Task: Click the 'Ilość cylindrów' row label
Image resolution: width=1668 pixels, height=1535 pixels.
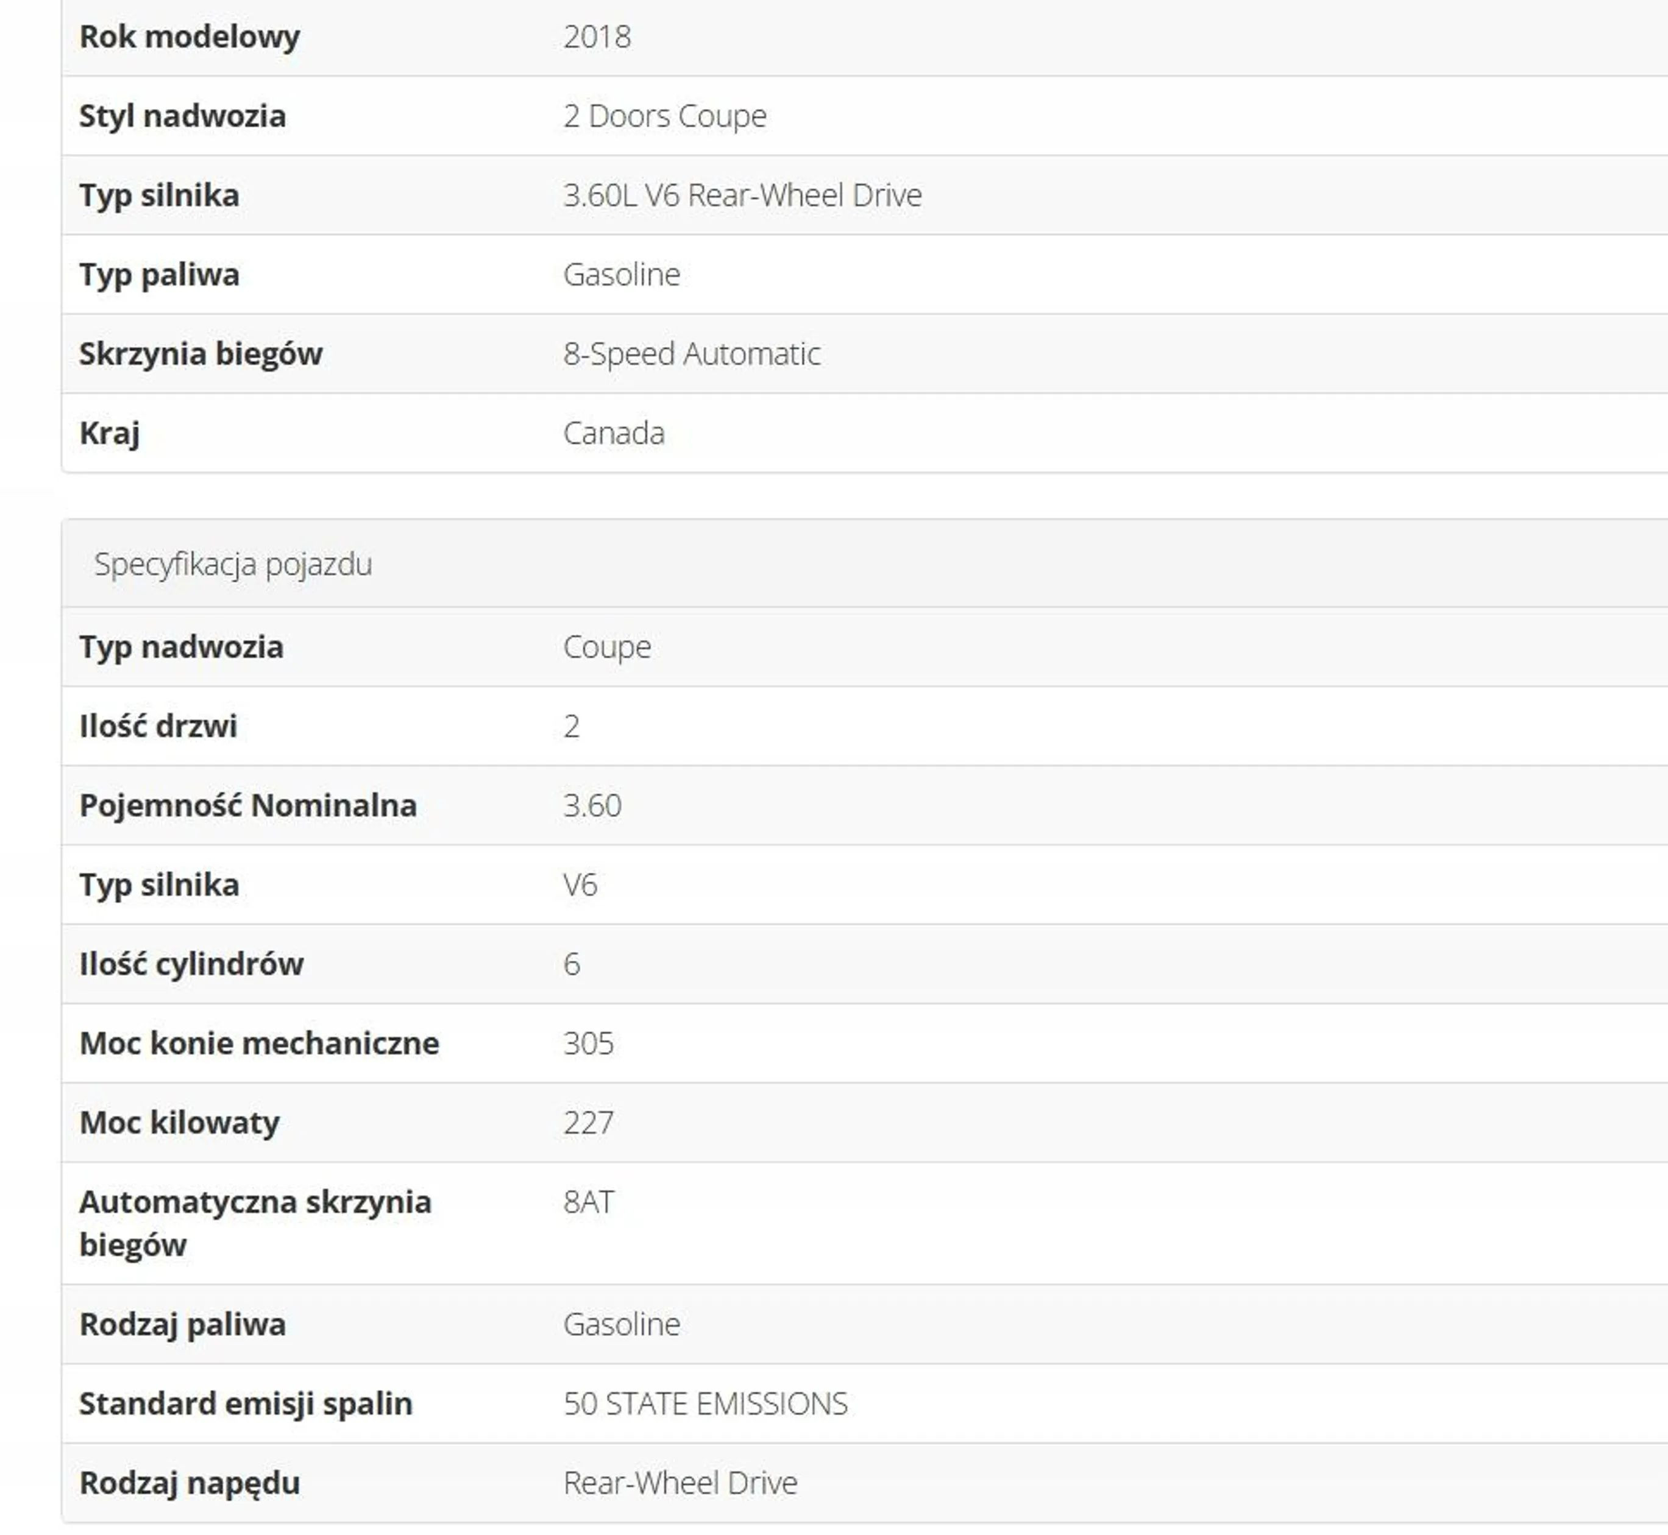Action: [191, 964]
